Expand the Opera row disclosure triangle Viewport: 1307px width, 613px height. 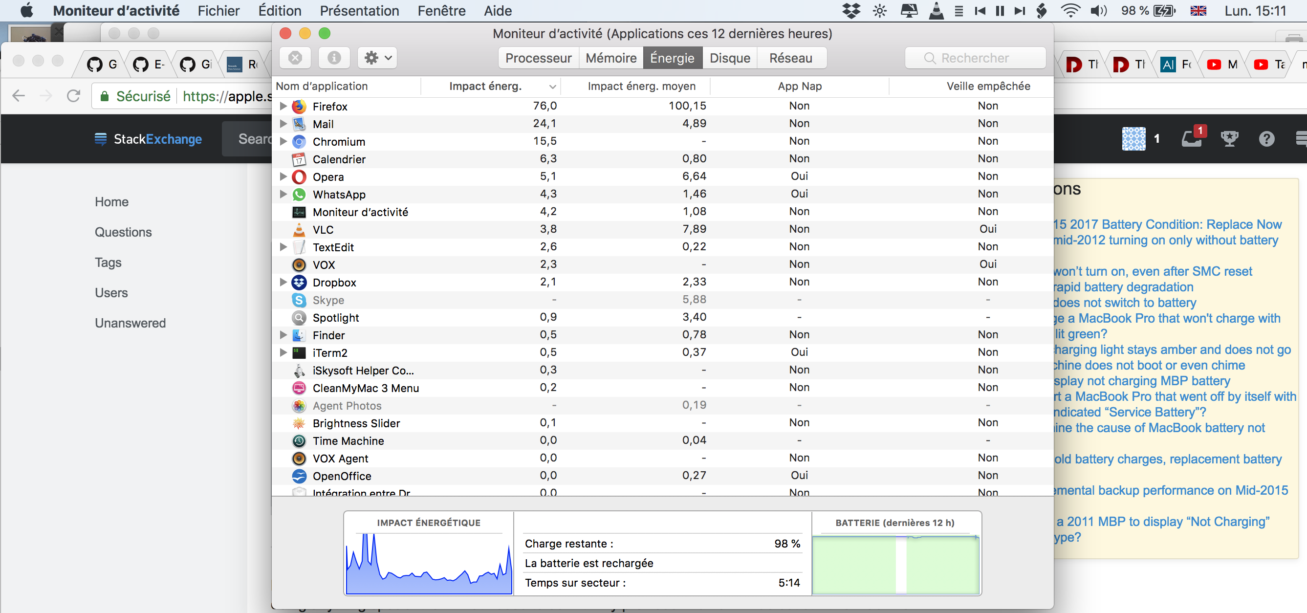click(x=283, y=176)
